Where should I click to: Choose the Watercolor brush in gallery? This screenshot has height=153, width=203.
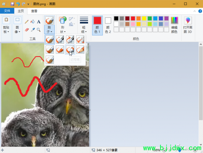tap(49, 60)
